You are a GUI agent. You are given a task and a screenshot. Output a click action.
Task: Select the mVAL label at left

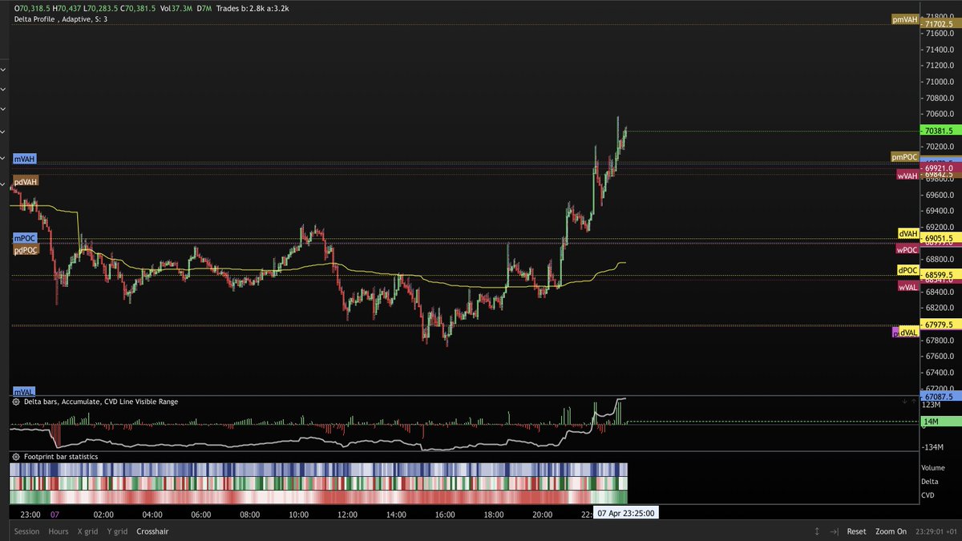pos(23,391)
